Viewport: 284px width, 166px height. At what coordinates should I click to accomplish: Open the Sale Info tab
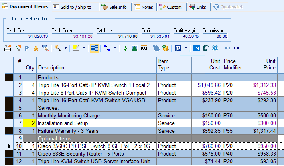pos(115,7)
